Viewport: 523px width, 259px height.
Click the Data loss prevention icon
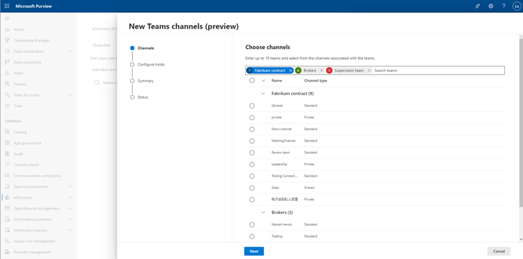click(x=7, y=187)
